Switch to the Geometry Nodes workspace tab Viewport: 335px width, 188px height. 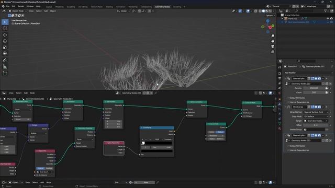click(162, 7)
